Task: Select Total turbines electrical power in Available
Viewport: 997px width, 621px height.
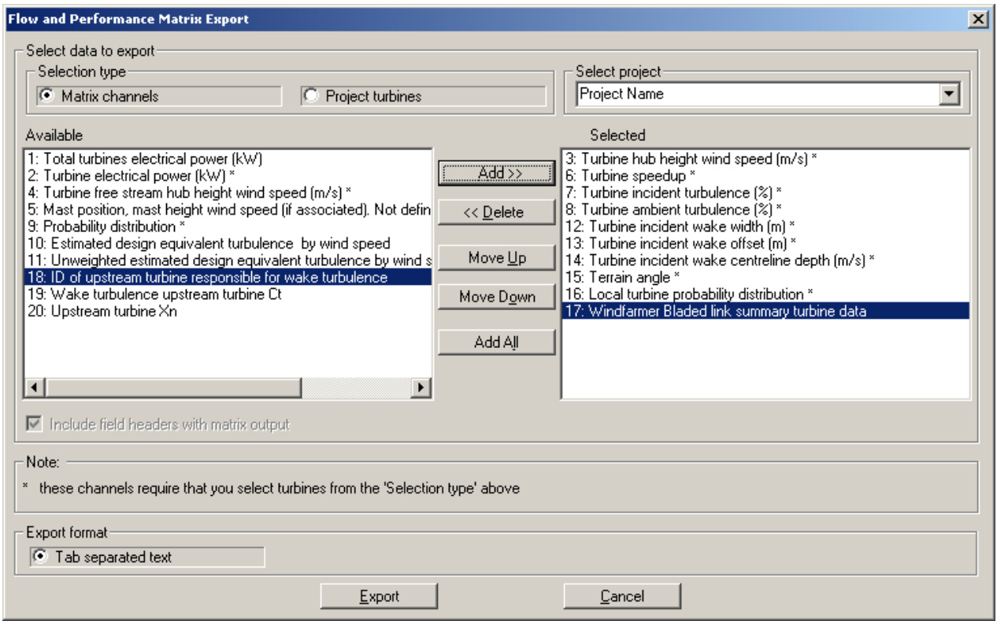Action: coord(145,158)
